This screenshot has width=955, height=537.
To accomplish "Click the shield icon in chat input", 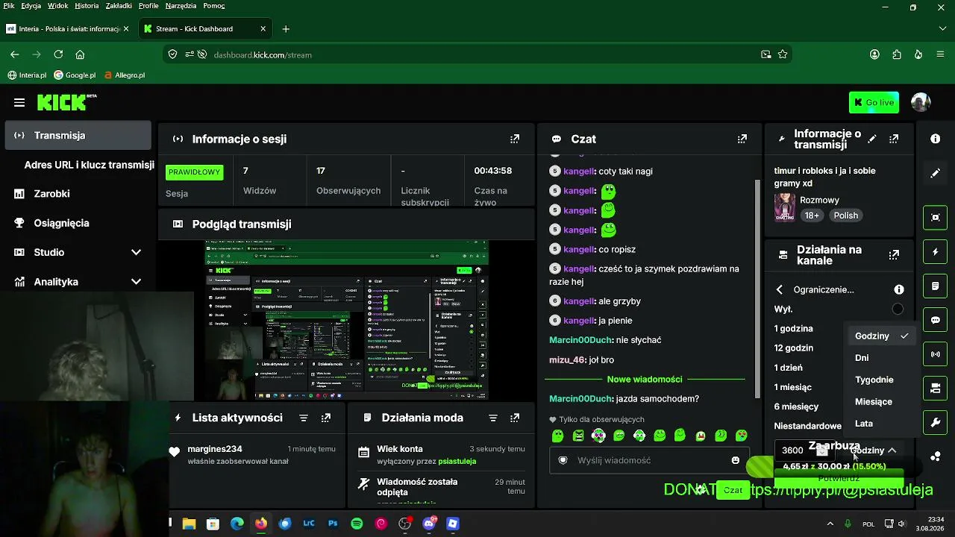I will 563,460.
